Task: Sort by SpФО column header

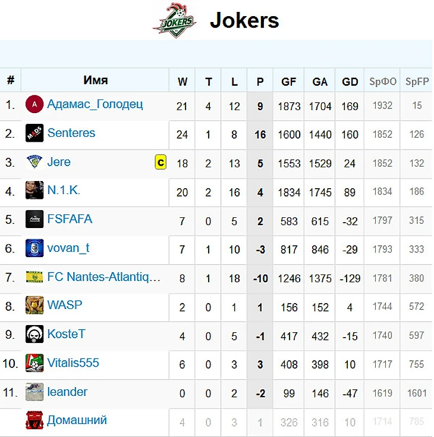Action: coord(382,82)
